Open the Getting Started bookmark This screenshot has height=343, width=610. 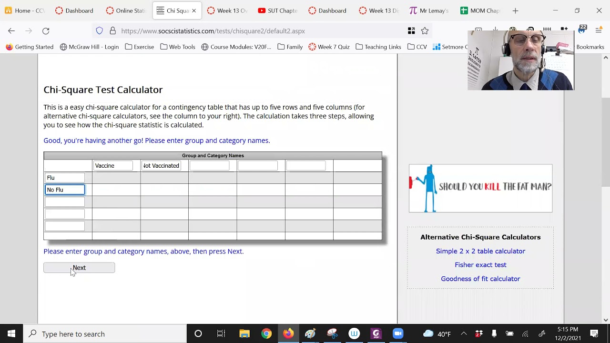(x=30, y=47)
